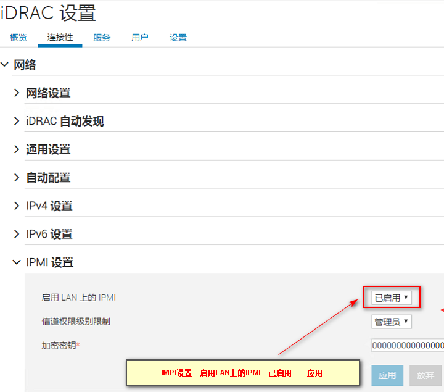Expand the 自动配置 section
444x392 pixels.
click(17, 178)
